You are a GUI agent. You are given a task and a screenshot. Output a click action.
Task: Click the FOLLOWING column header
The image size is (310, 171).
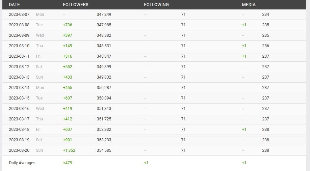pos(156,4)
